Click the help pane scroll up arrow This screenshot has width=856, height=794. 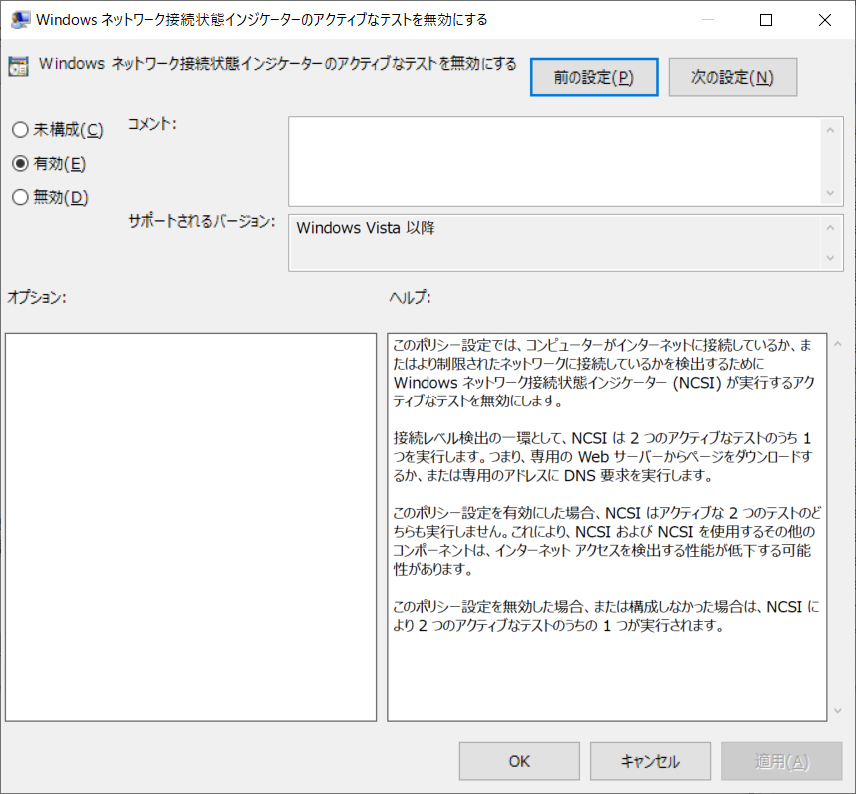[838, 344]
